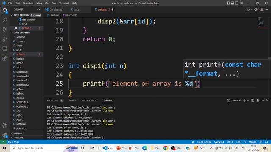Expand the .vscode folder
The image size is (271, 152).
27,37
